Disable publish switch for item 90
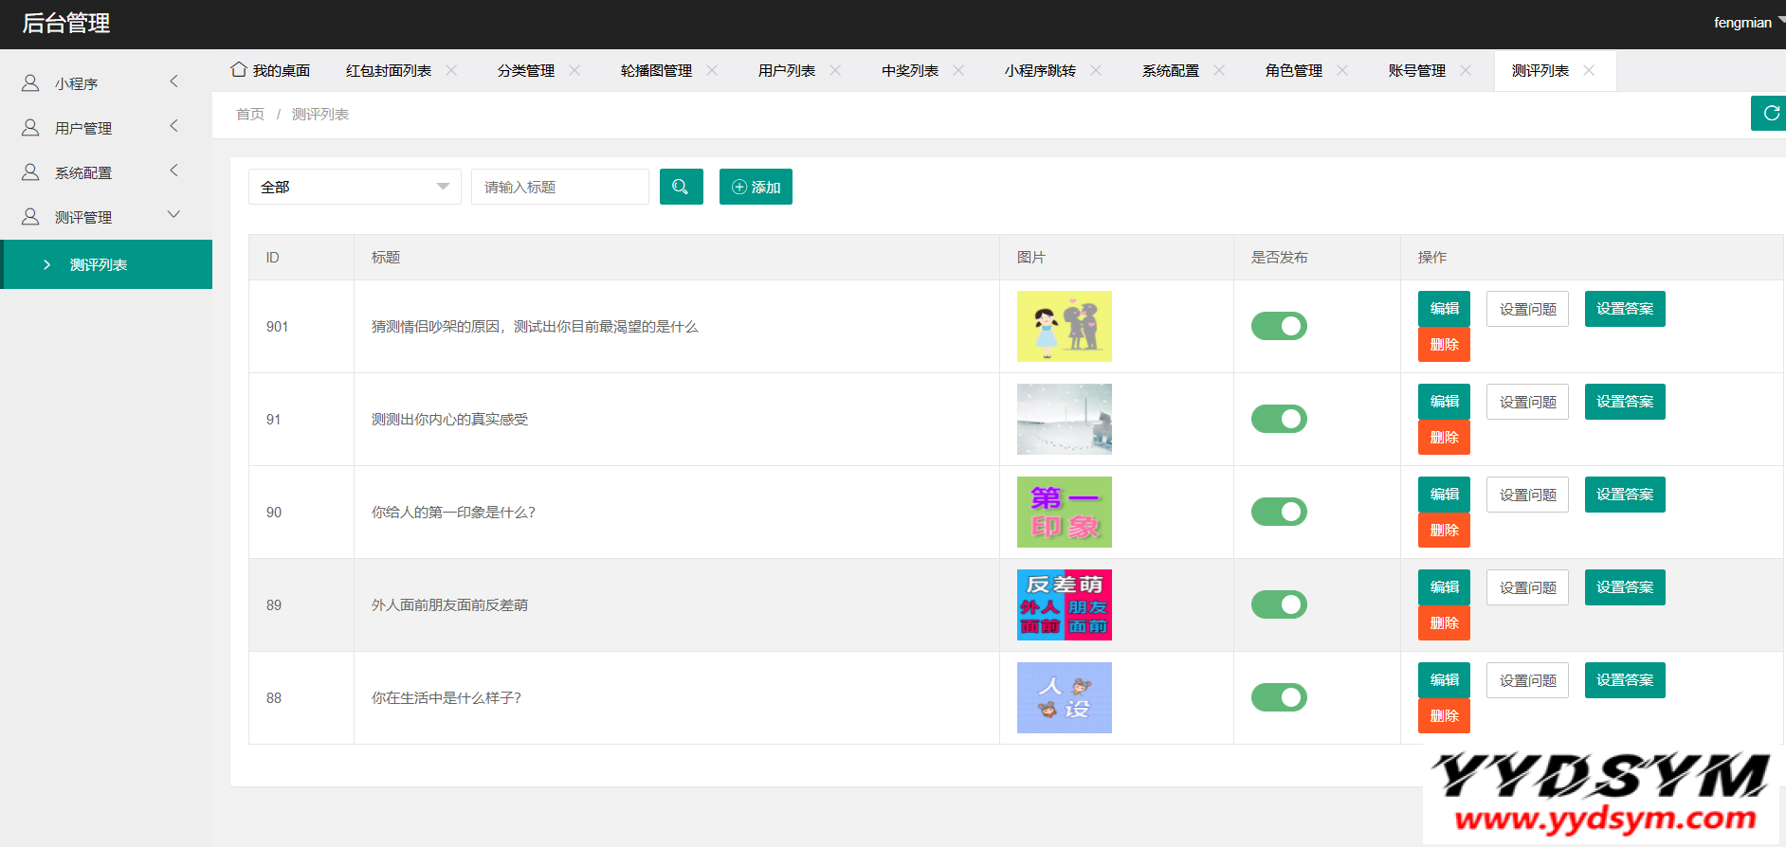This screenshot has height=847, width=1786. (1278, 512)
